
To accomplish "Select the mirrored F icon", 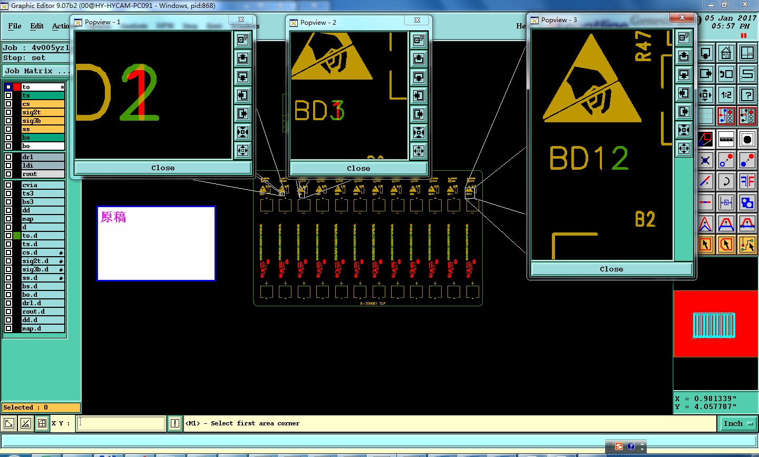I will click(747, 181).
